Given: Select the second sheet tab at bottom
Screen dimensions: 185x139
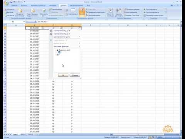Looking at the screenshot, I should 23,134.
